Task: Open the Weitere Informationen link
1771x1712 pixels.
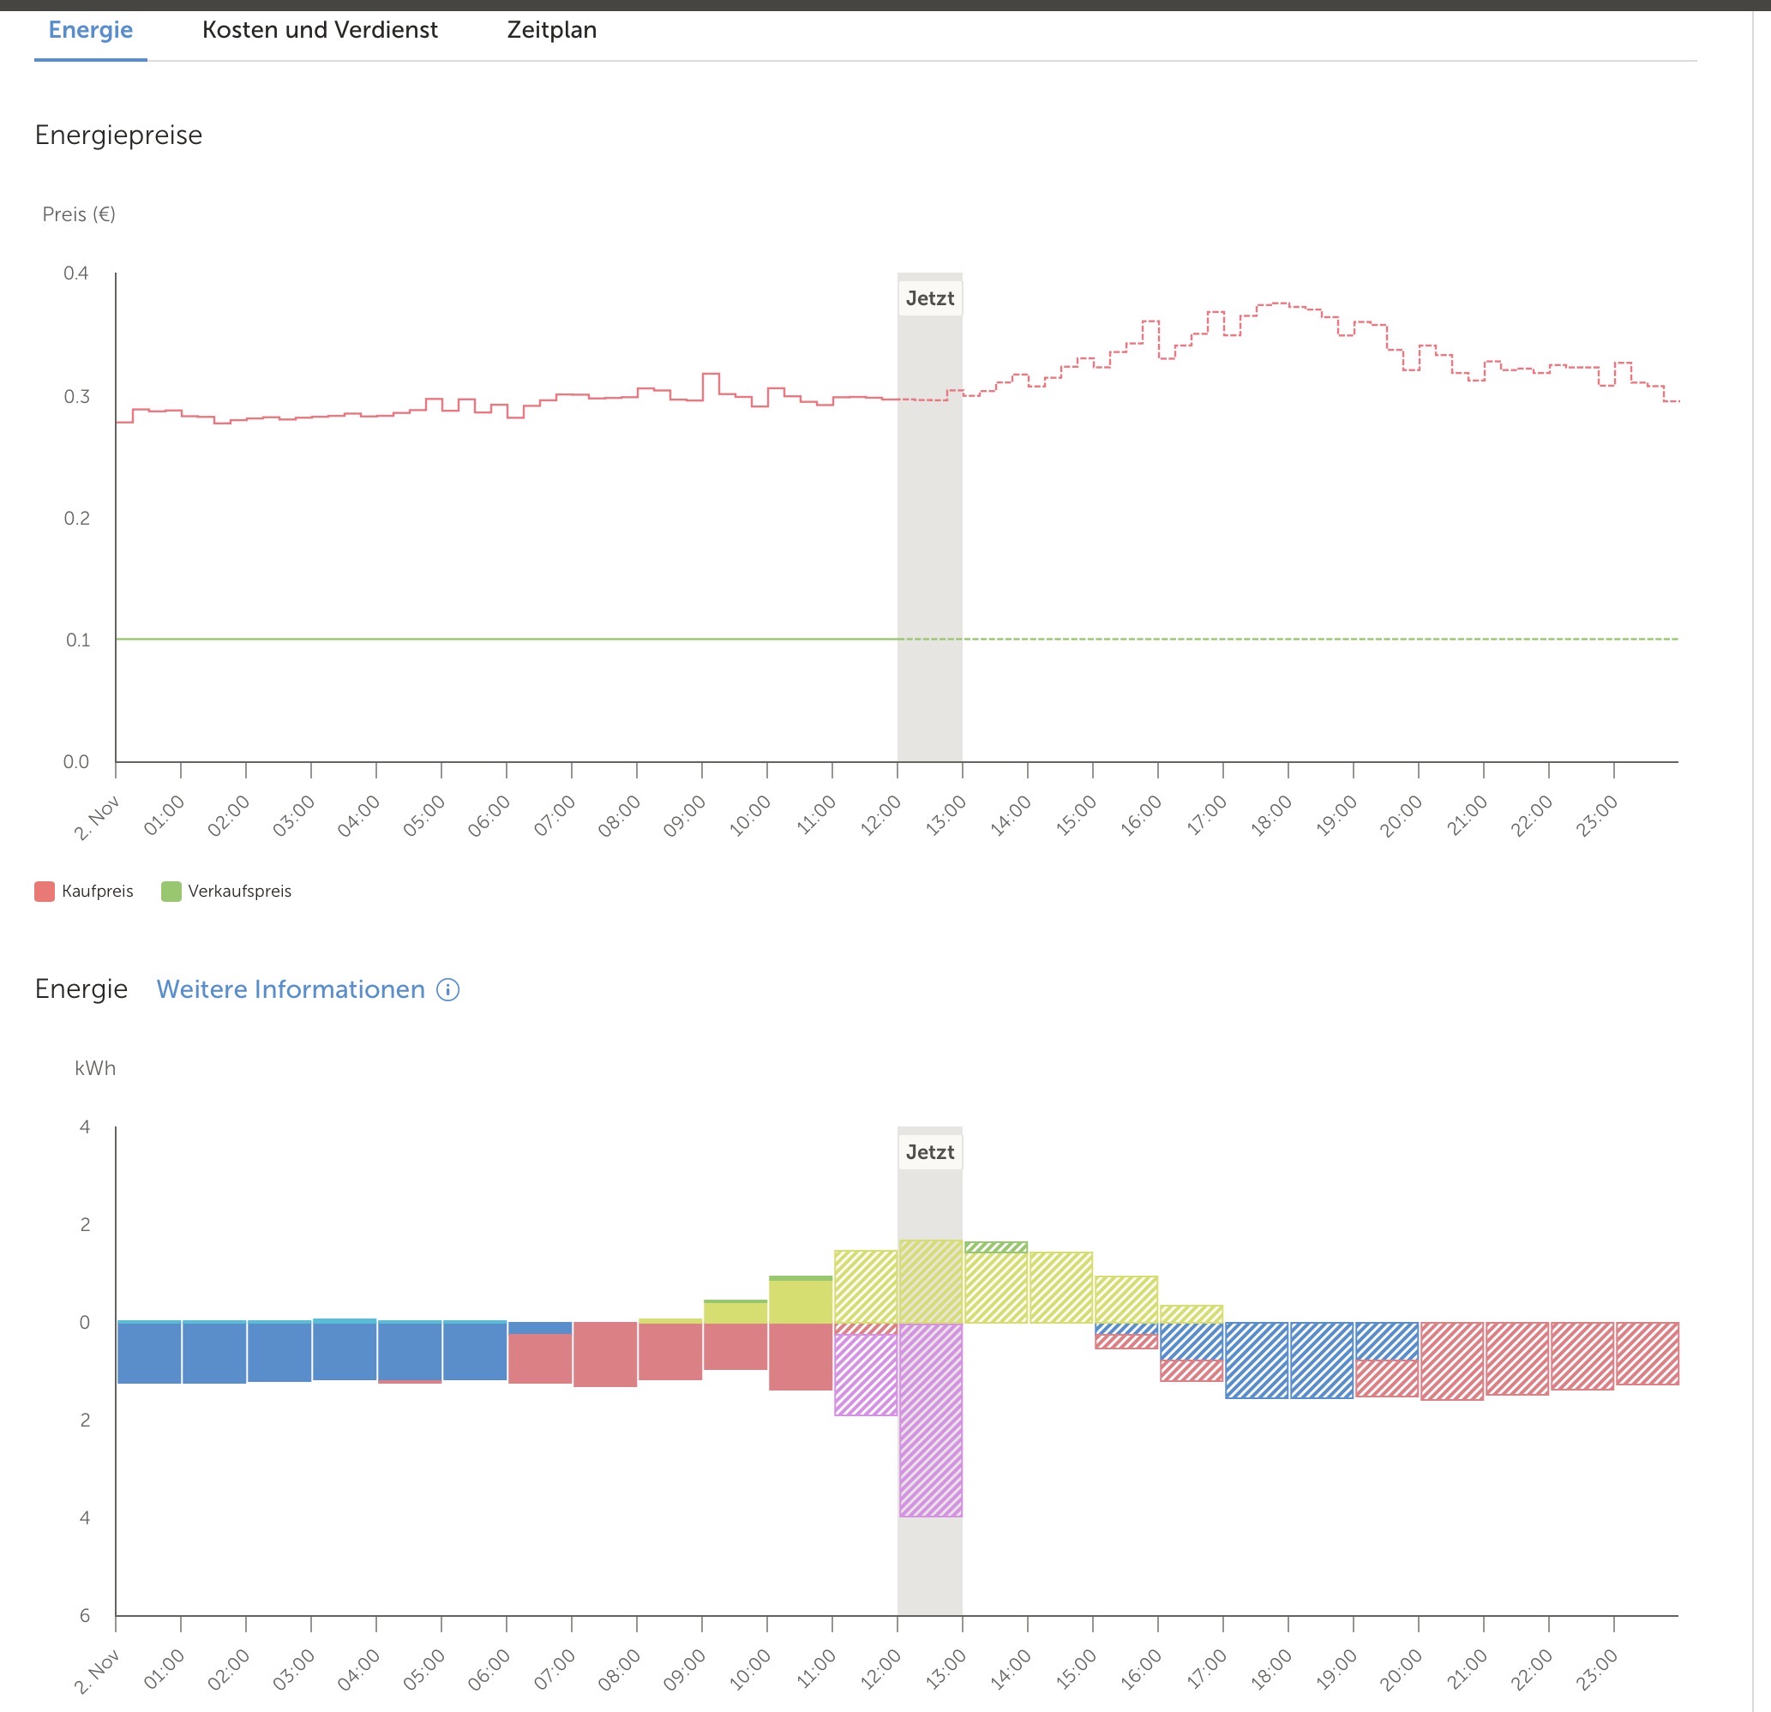Action: 290,989
